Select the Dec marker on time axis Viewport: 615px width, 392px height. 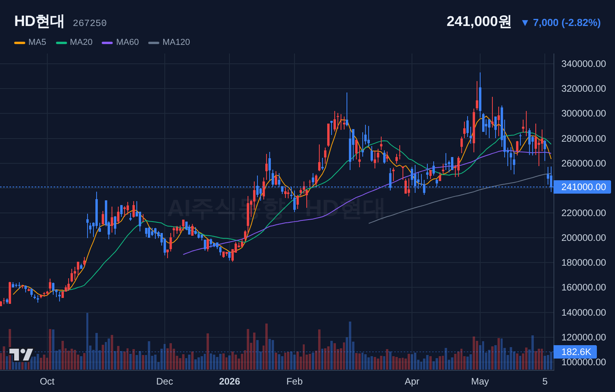pyautogui.click(x=164, y=381)
